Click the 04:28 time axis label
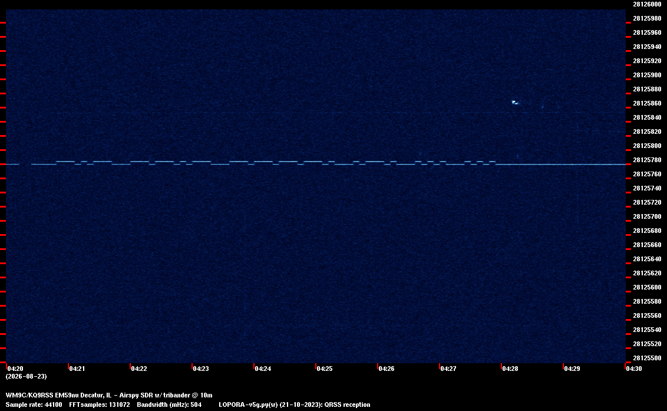This screenshot has width=667, height=411. (510, 369)
